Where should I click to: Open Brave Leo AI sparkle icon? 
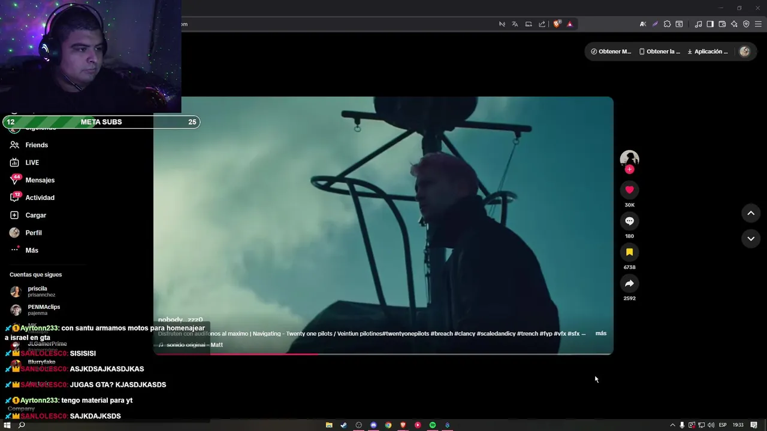(x=734, y=24)
